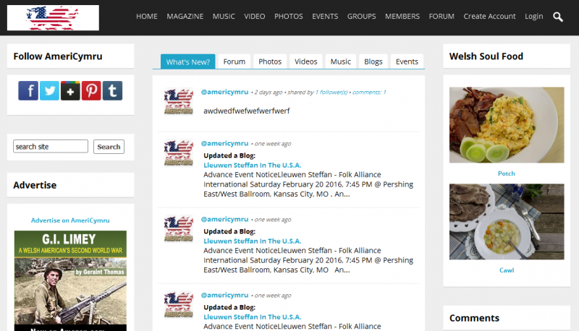Open the Facebook social icon
The image size is (579, 331).
pyautogui.click(x=28, y=90)
